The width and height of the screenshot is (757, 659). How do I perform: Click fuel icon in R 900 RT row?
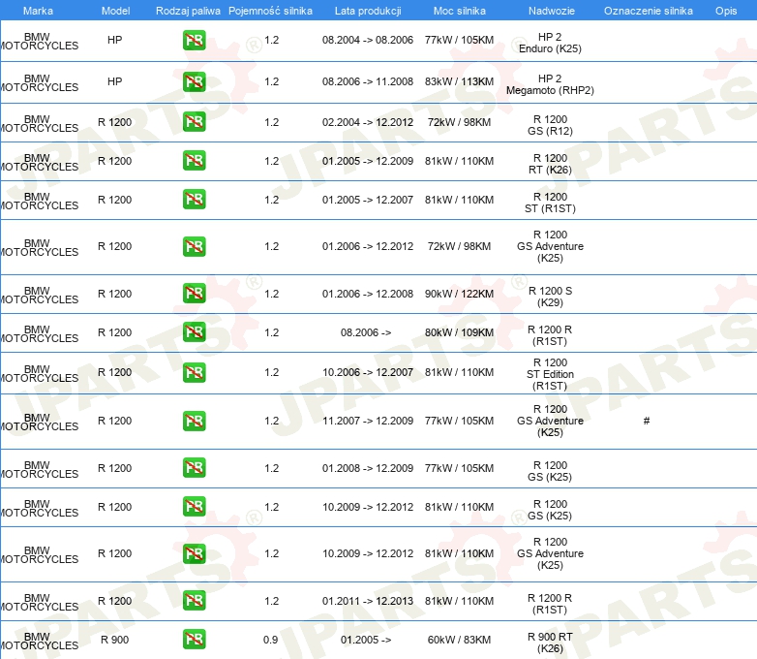[194, 640]
